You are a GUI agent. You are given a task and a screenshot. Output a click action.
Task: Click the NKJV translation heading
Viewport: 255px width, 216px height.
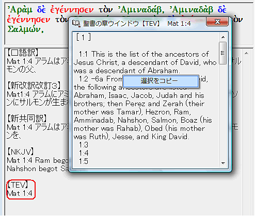point(20,152)
